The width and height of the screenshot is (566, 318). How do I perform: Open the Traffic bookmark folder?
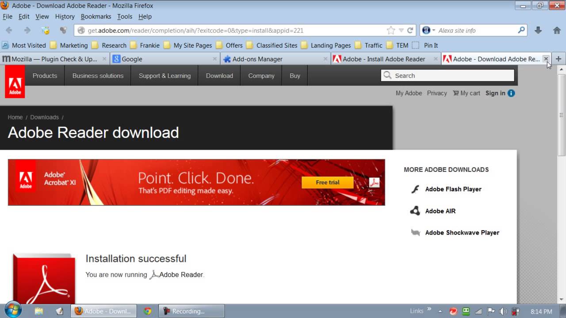tap(369, 45)
